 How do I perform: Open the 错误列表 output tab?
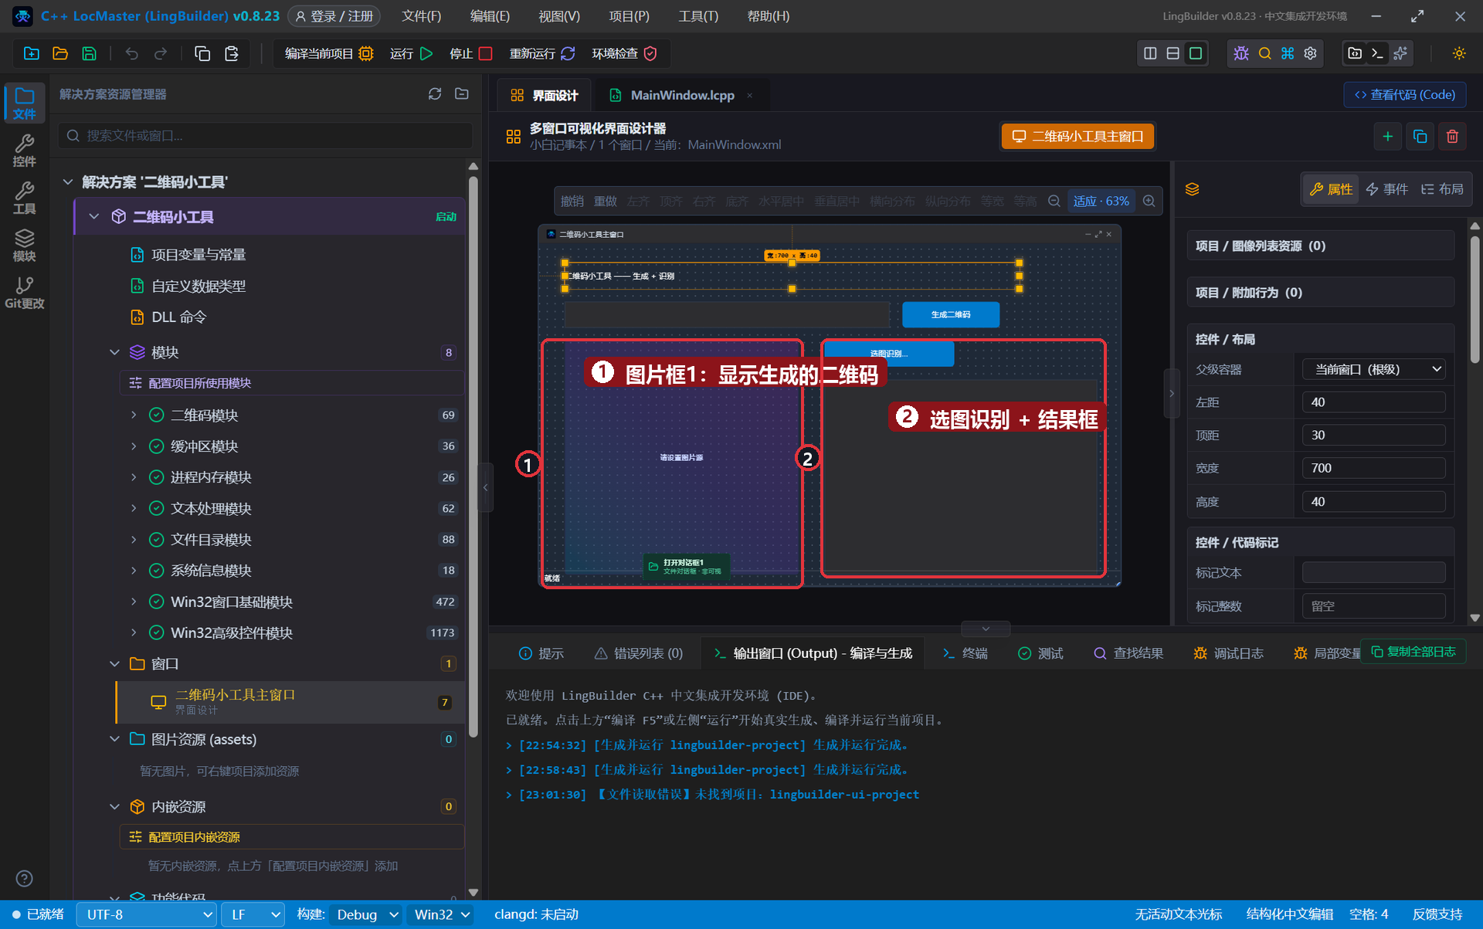tap(638, 653)
